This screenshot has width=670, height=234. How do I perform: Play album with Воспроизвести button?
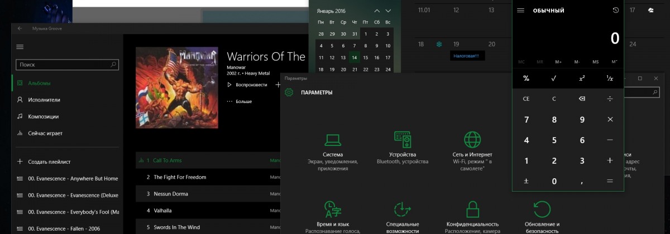tap(247, 85)
